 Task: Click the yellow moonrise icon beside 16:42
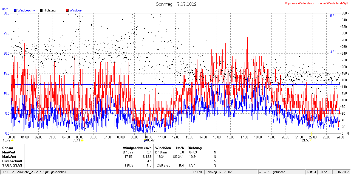pyautogui.click(x=12, y=140)
